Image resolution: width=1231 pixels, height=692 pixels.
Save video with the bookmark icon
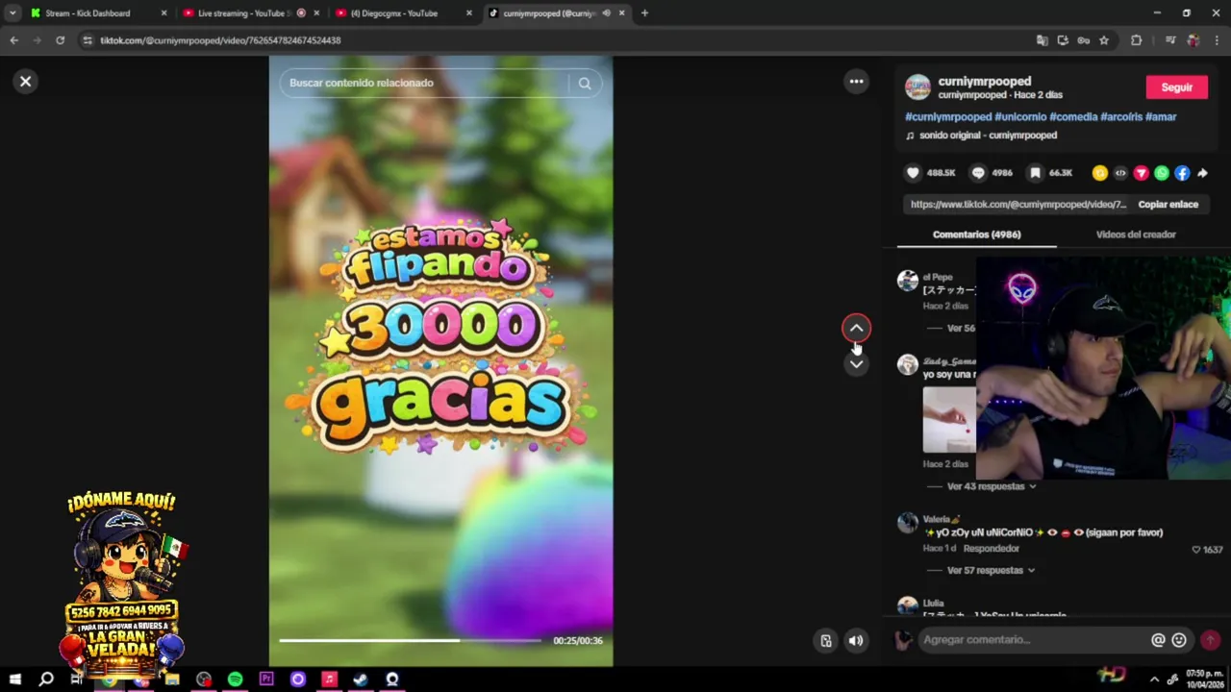(x=1035, y=173)
